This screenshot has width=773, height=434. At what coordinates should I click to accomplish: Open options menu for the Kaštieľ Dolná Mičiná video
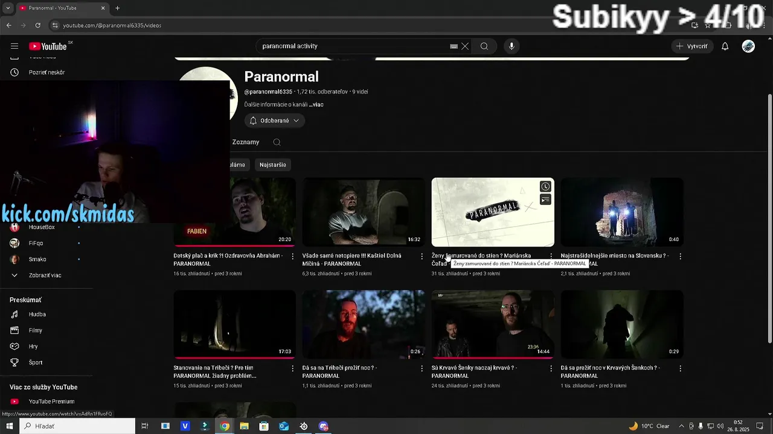[x=422, y=256]
